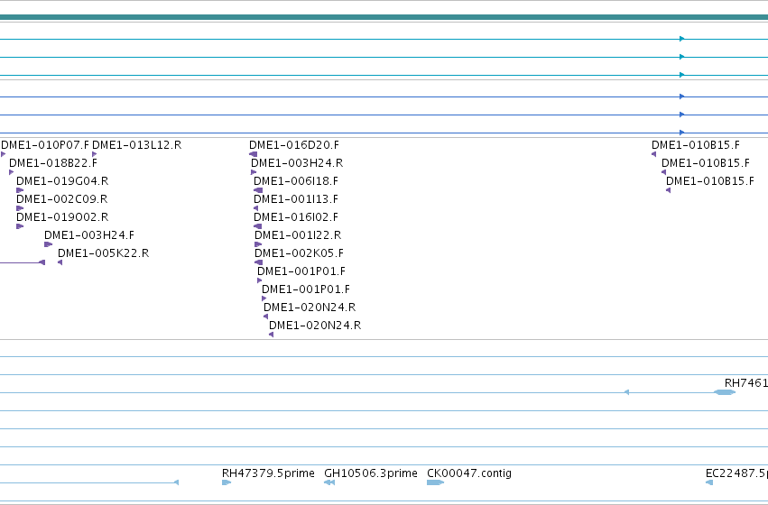The height and width of the screenshot is (505, 768).
Task: Click the DME1-001I22.R read label
Action: (298, 235)
